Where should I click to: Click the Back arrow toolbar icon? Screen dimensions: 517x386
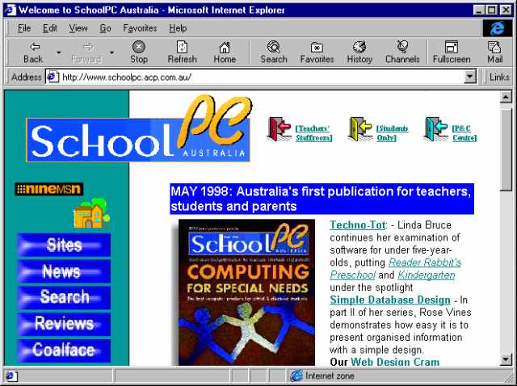click(x=35, y=47)
